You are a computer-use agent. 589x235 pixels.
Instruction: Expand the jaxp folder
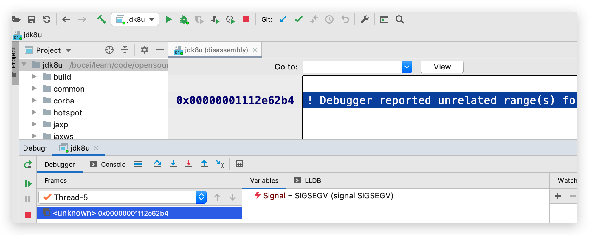point(34,124)
